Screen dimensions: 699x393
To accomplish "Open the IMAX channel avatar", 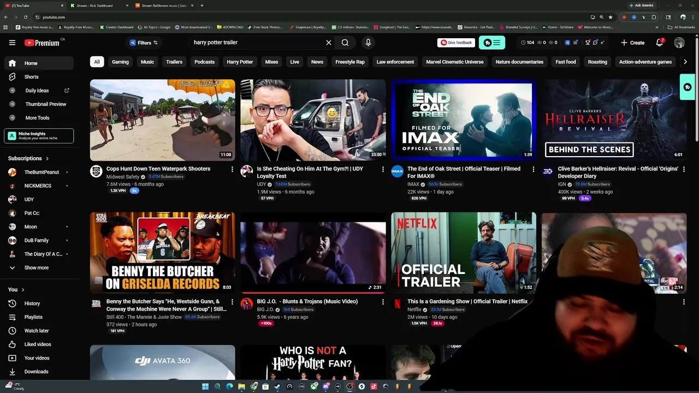I will 397,171.
